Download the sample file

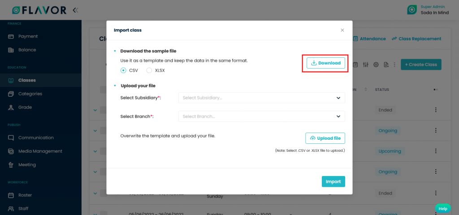pyautogui.click(x=326, y=63)
